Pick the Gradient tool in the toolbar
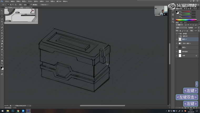Image resolution: width=200 pixels, height=113 pixels. click(2, 41)
